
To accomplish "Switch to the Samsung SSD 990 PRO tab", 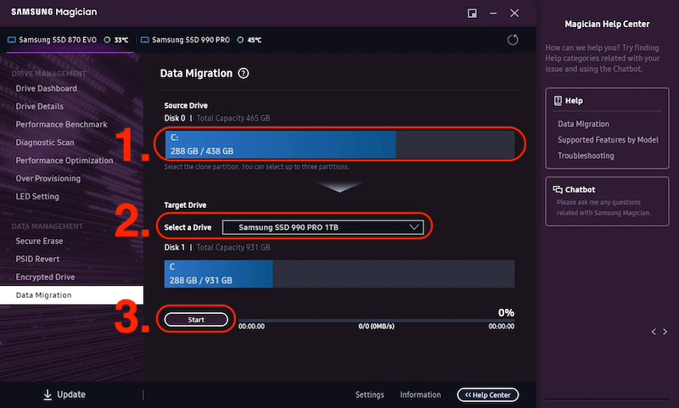I will tap(194, 40).
